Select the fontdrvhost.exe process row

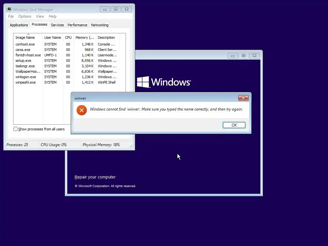pyautogui.click(x=67, y=55)
